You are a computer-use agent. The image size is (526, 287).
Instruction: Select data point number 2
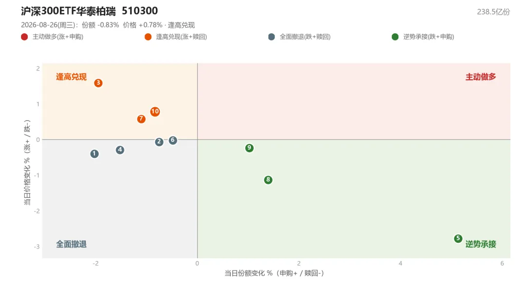point(159,142)
